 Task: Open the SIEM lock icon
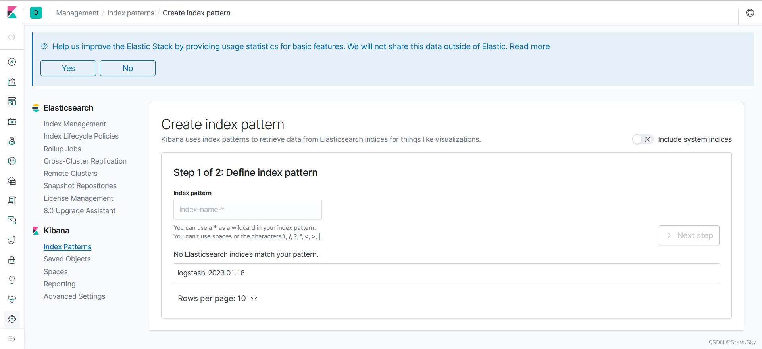(12, 260)
